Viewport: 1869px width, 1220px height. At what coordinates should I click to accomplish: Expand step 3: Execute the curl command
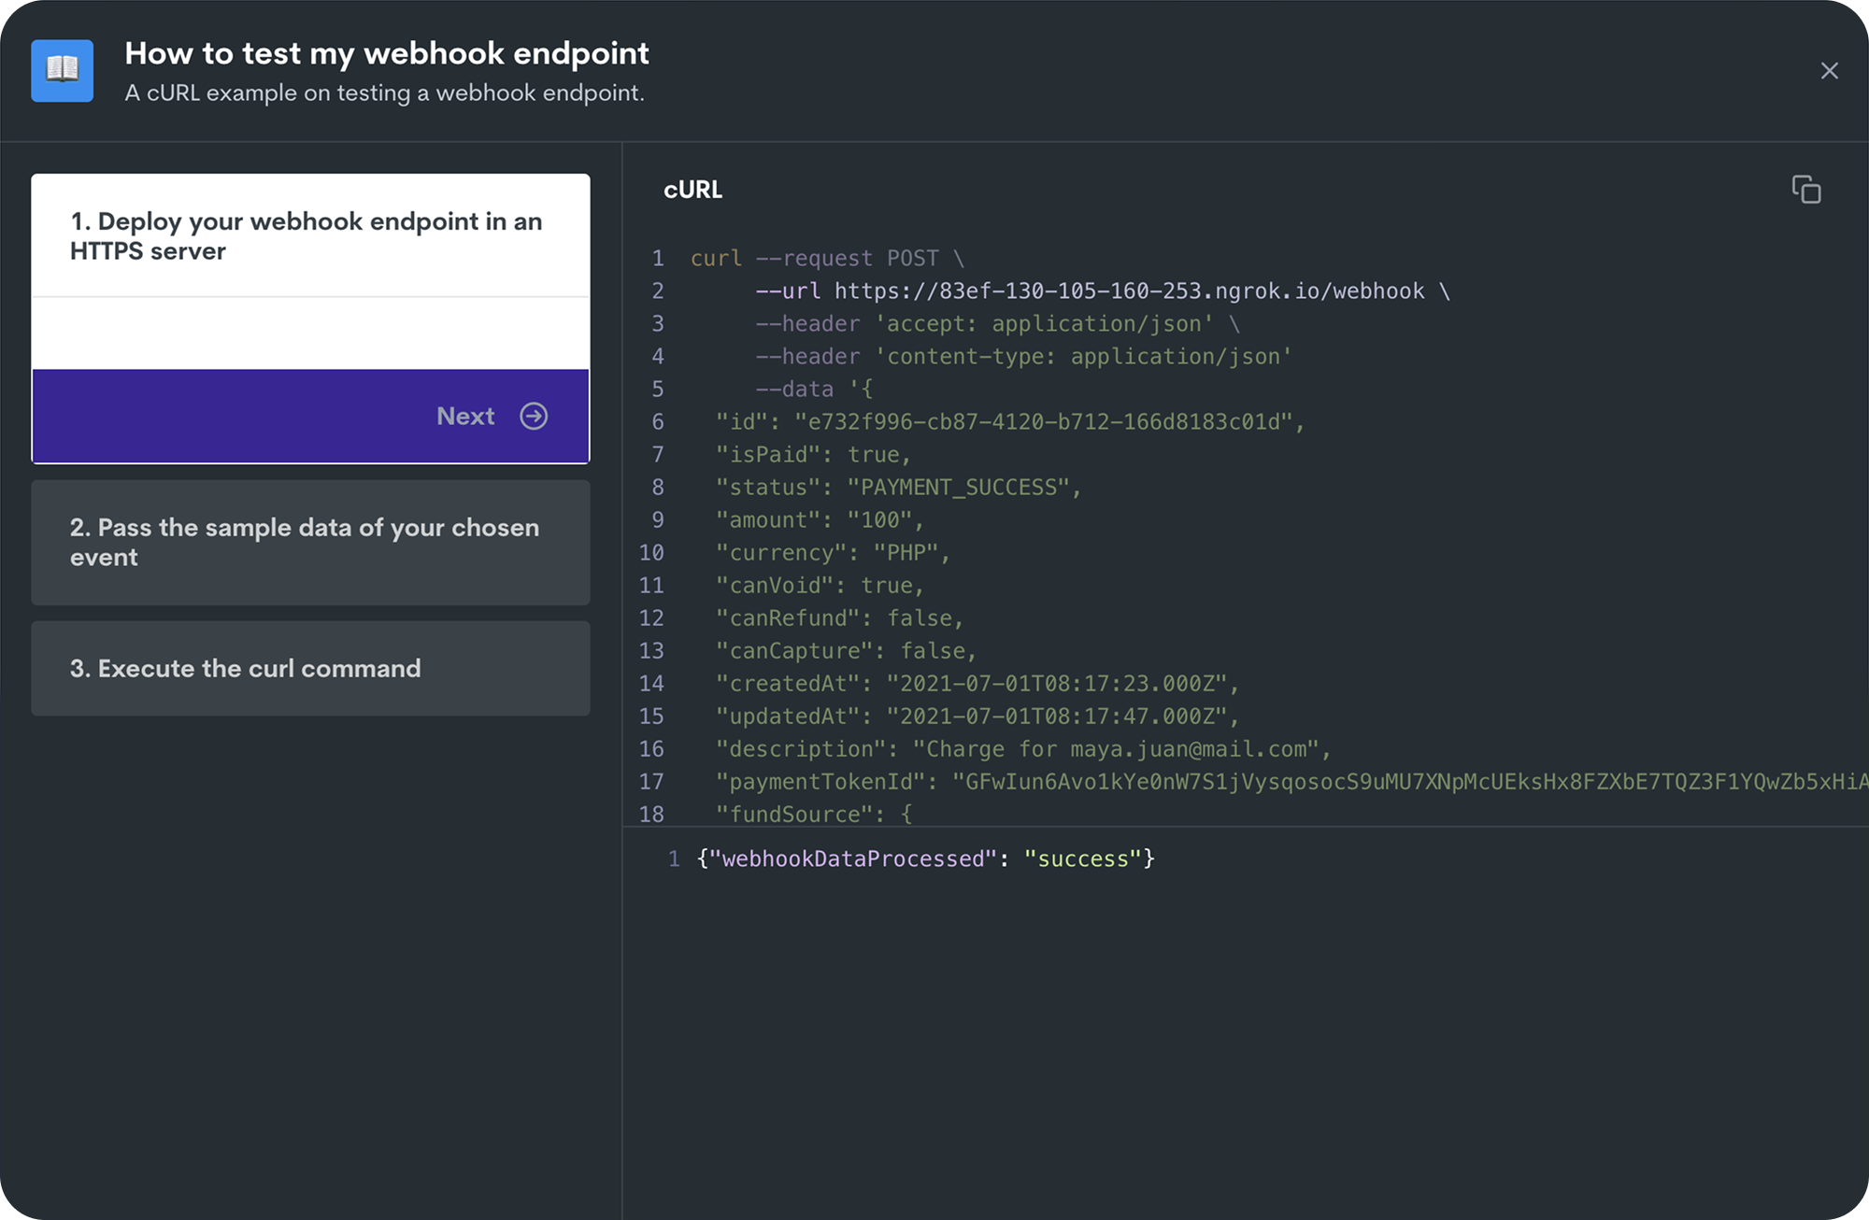310,668
